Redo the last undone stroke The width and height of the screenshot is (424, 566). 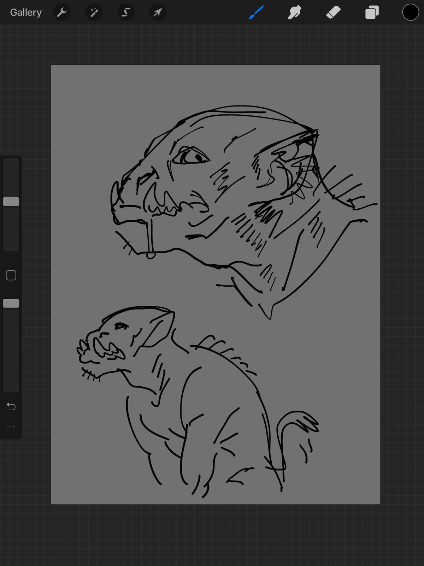(11, 429)
